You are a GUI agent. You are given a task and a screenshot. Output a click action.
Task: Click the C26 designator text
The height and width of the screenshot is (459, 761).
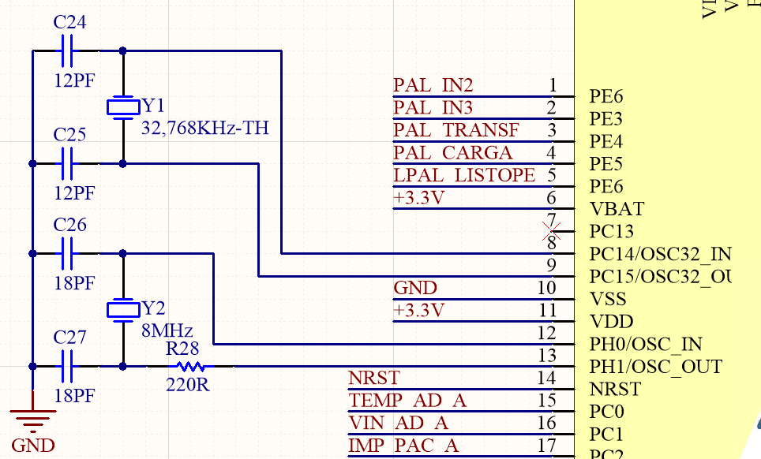pos(70,225)
